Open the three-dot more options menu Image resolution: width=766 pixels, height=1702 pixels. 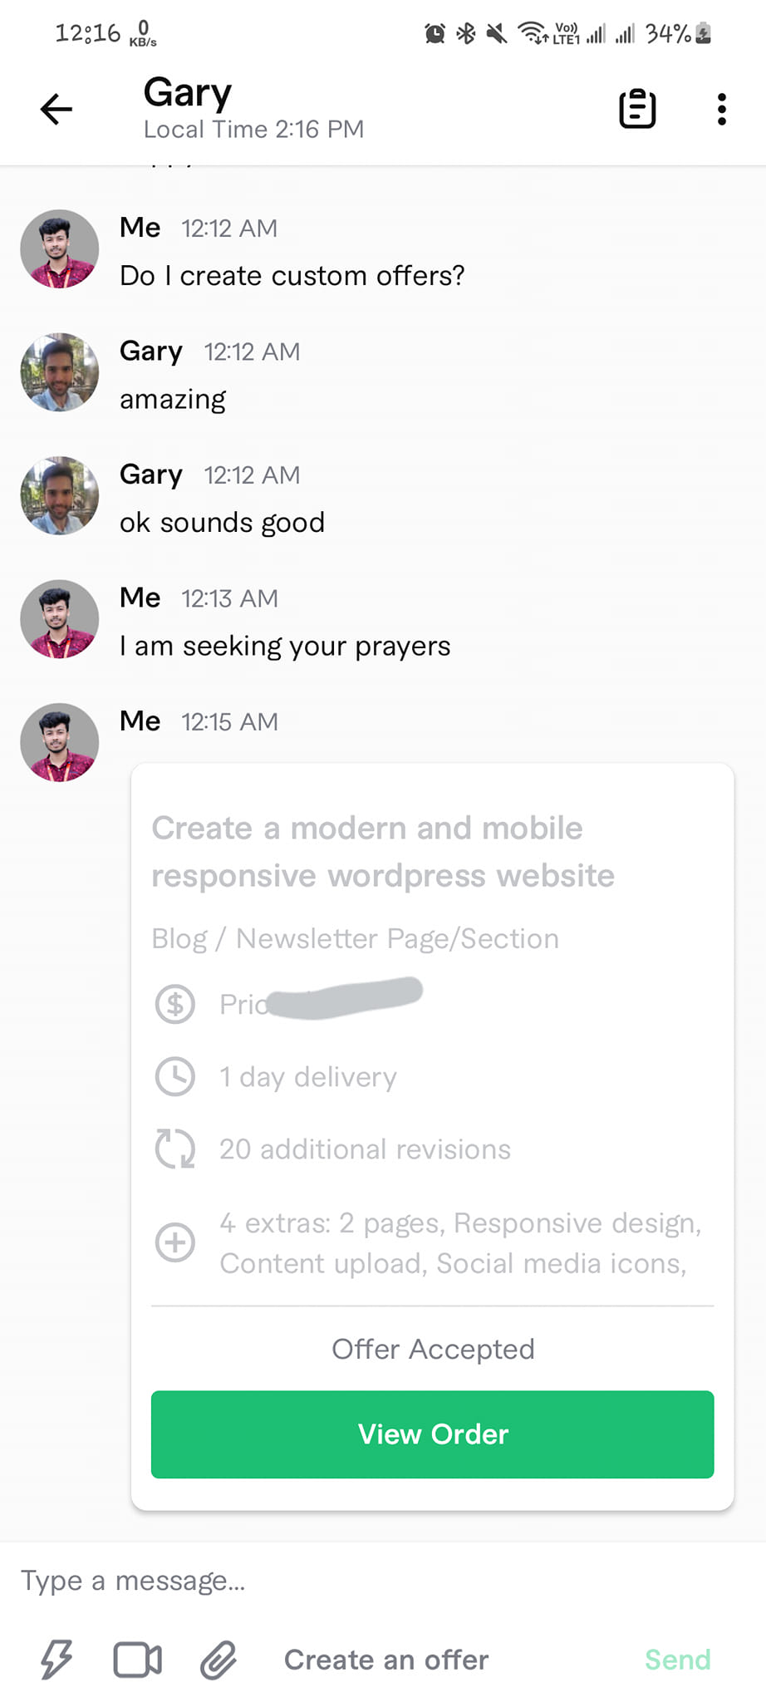721,109
